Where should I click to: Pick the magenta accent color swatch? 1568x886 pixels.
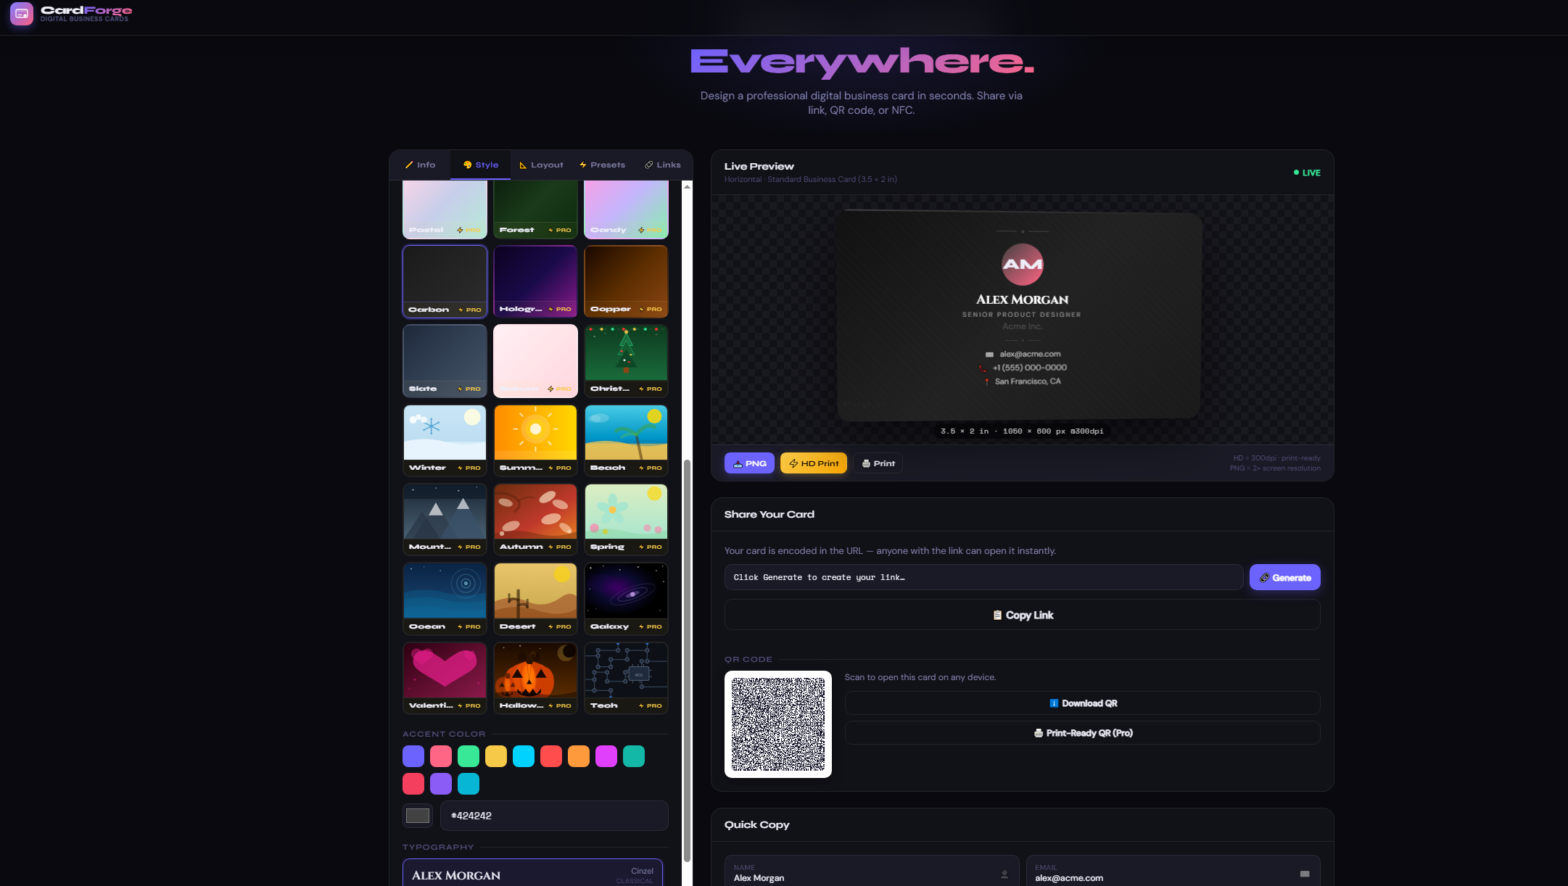point(606,756)
